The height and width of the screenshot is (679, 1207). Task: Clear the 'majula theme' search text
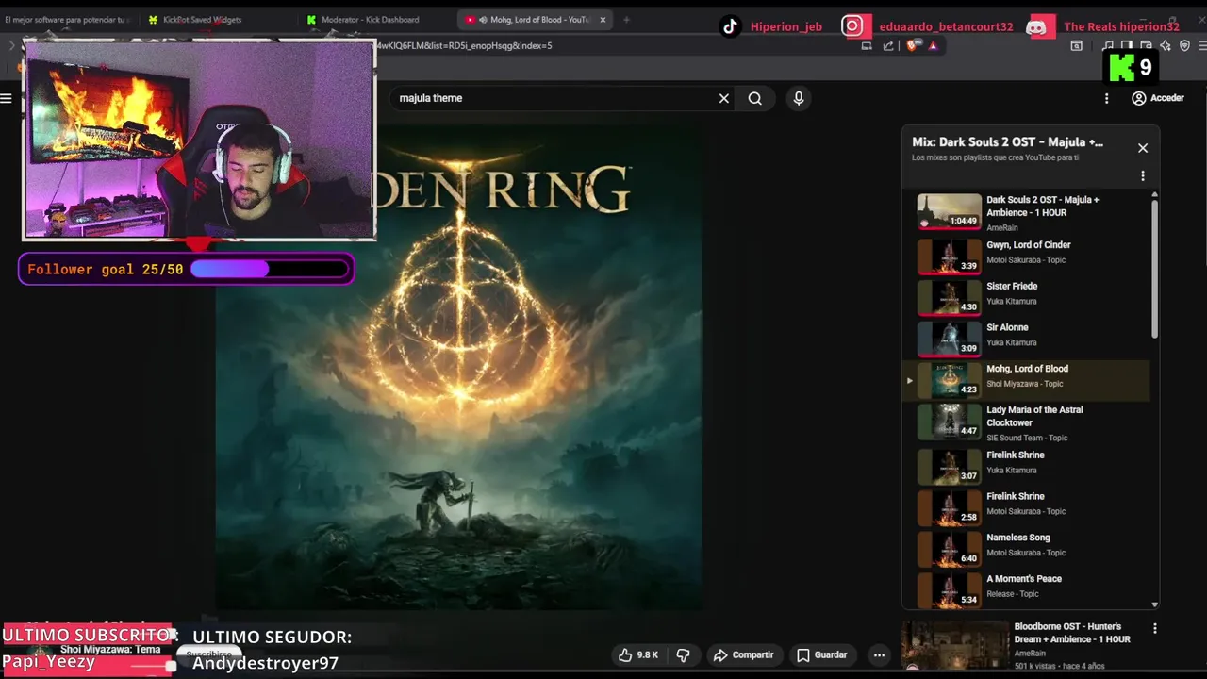(x=724, y=98)
